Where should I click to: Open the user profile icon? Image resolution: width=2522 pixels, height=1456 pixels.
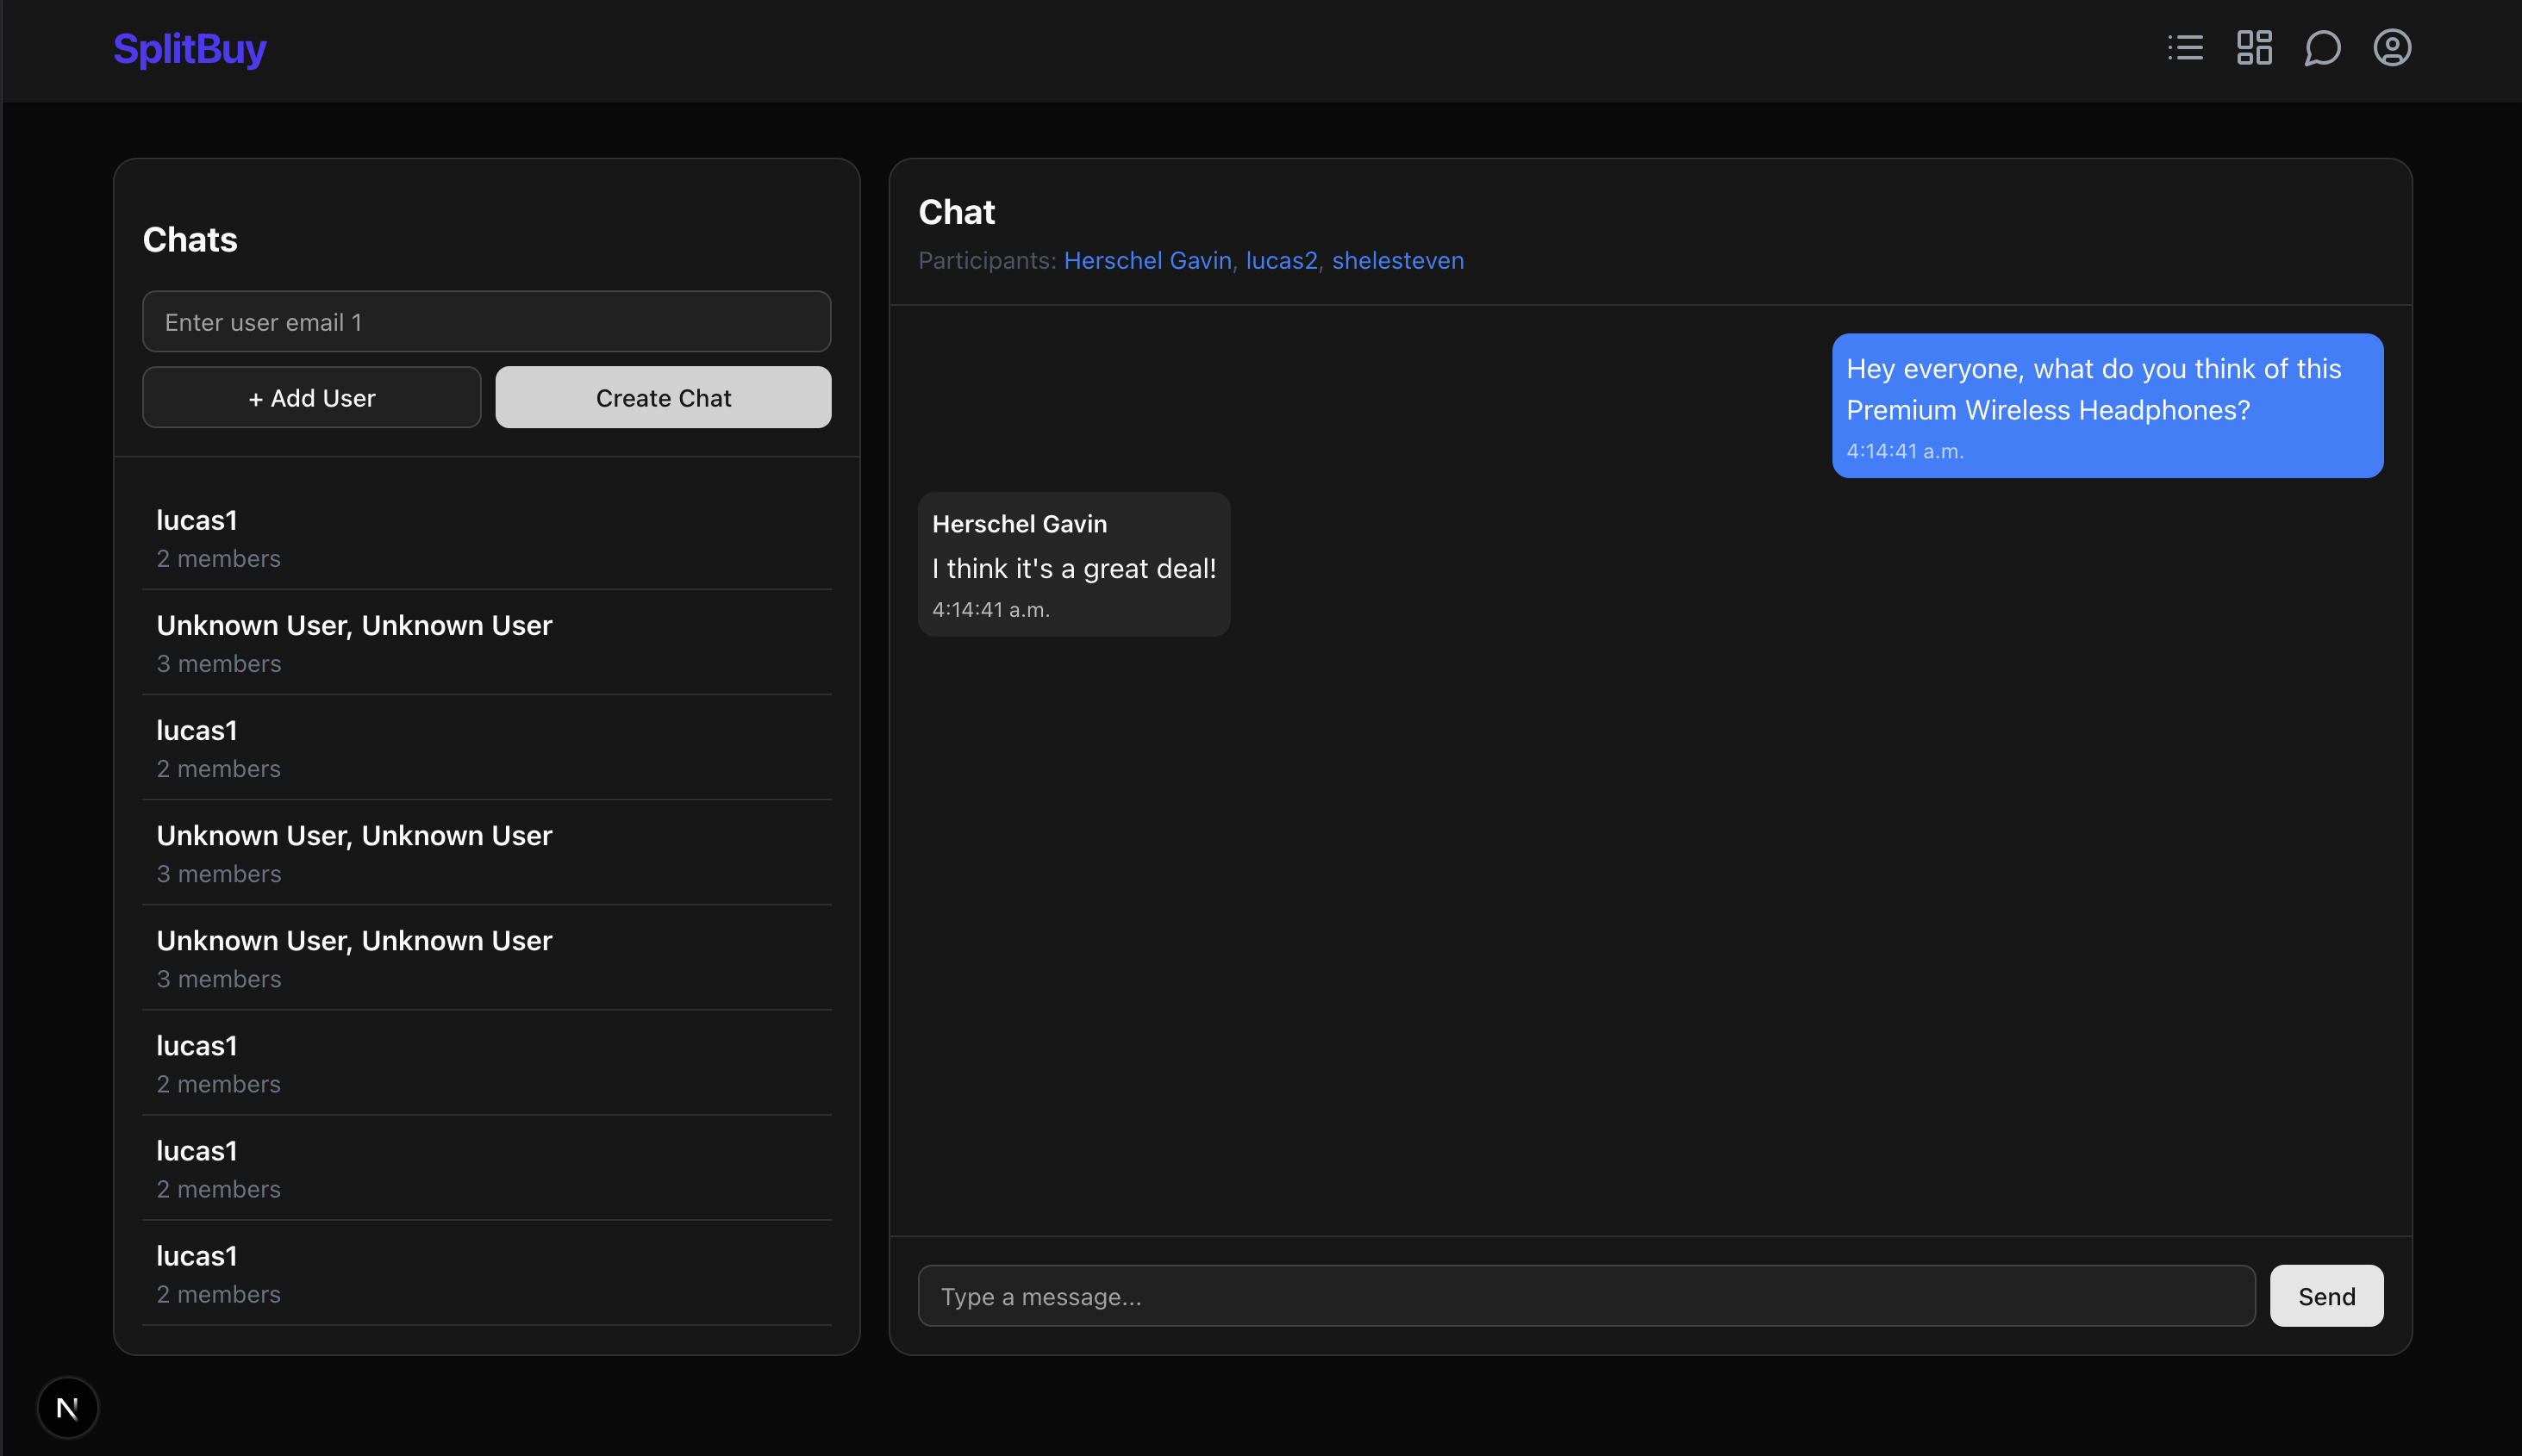tap(2391, 48)
